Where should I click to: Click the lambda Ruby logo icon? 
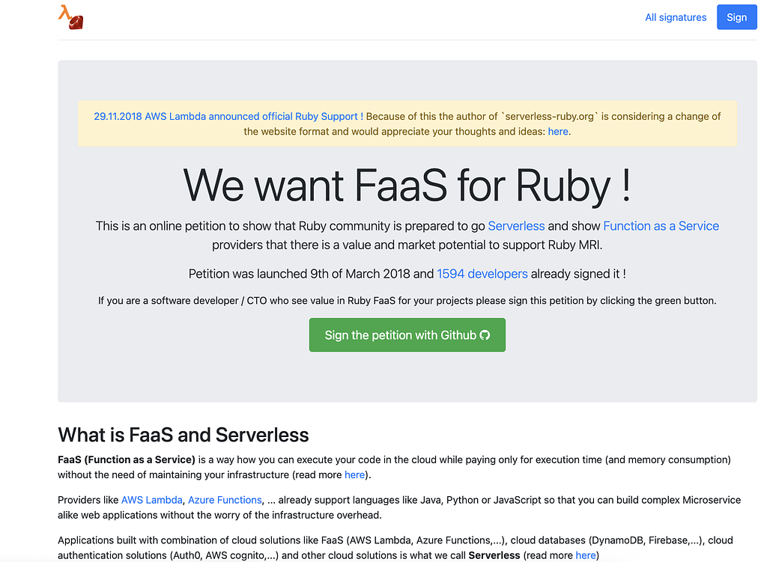71,16
